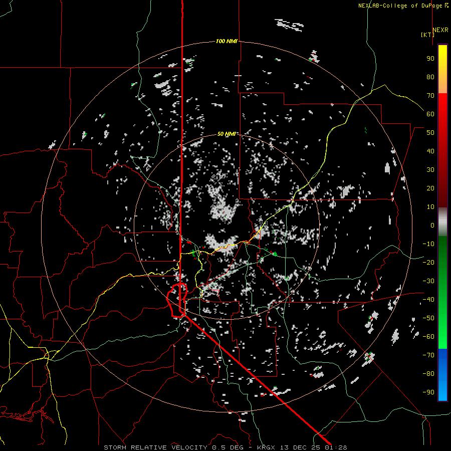Click the 80 value on the velocity scale

pos(430,77)
